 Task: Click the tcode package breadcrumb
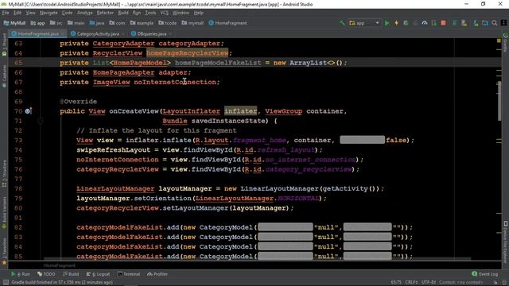tap(168, 23)
